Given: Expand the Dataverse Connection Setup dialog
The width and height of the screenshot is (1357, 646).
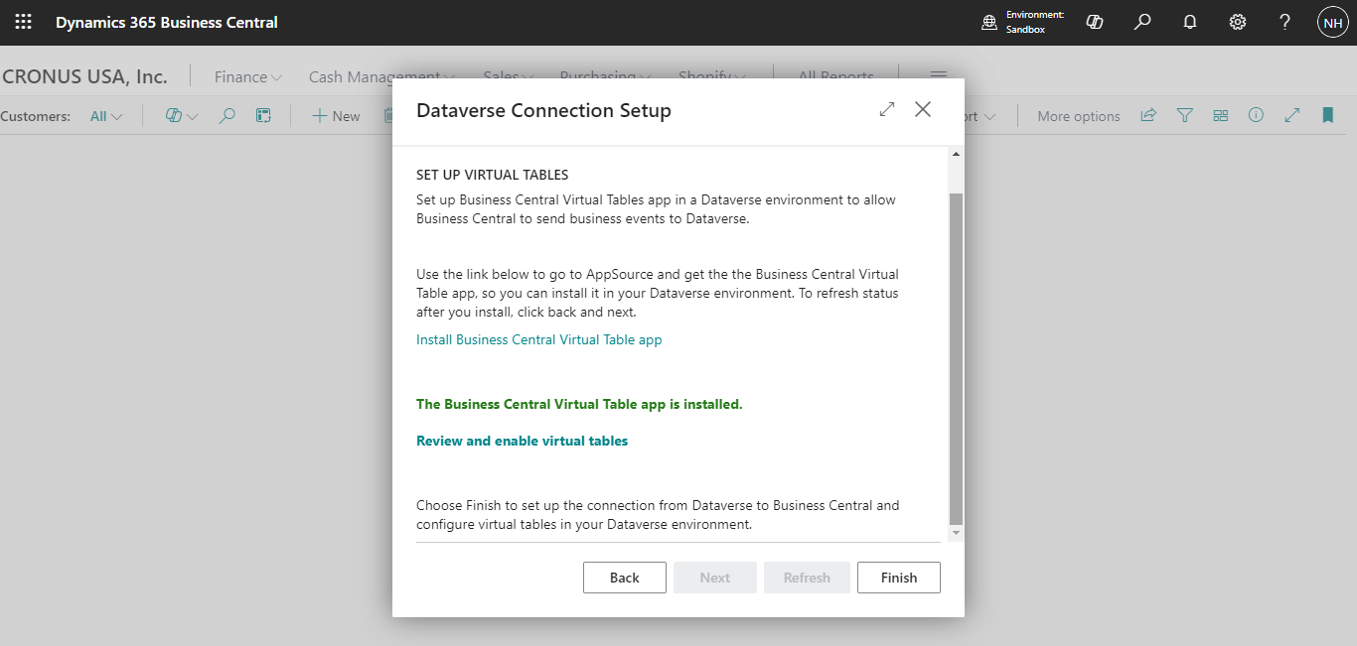Looking at the screenshot, I should point(887,110).
